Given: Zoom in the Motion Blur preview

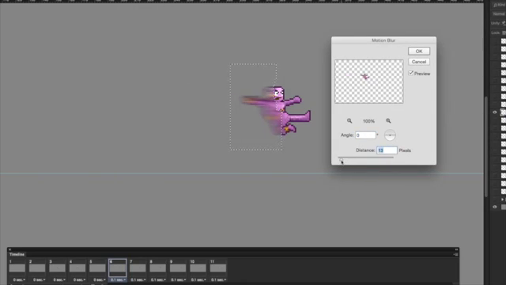Looking at the screenshot, I should tap(388, 121).
